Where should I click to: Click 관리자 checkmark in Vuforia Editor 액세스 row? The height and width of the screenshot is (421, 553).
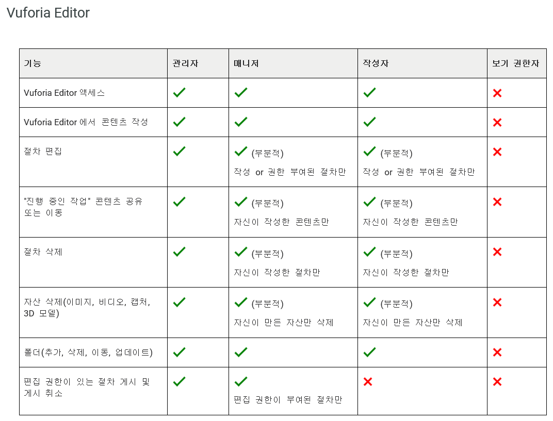click(x=179, y=93)
